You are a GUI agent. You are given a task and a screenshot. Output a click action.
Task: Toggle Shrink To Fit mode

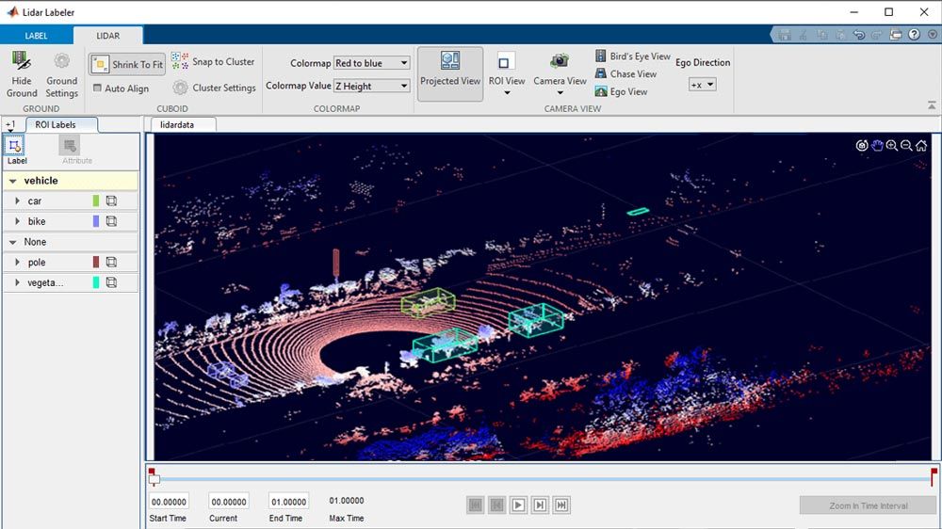tap(128, 64)
